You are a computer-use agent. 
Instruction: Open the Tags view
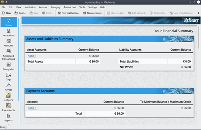8,77
